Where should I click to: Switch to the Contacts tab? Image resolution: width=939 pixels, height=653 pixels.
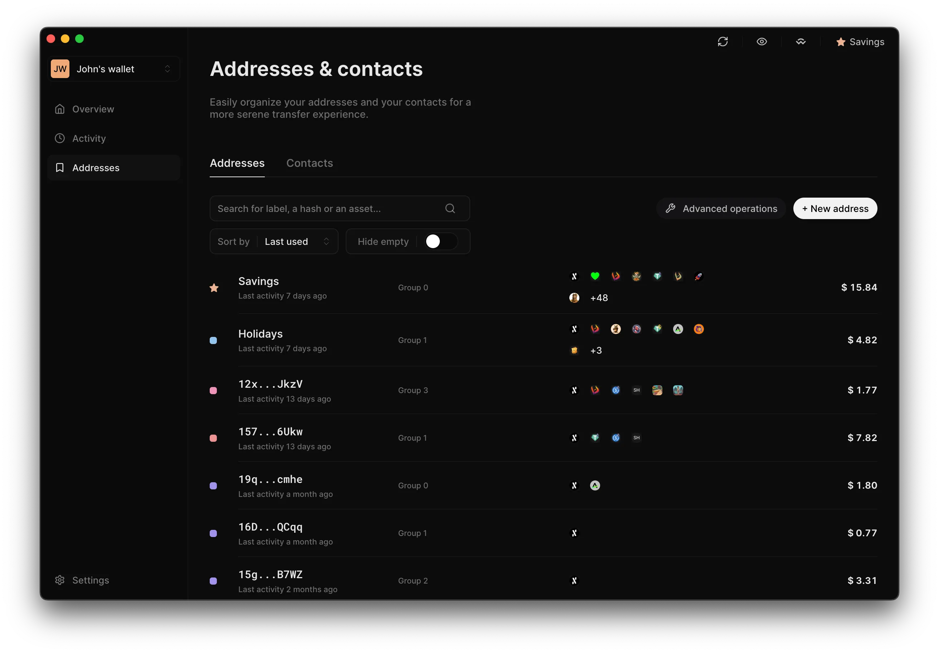pos(310,163)
